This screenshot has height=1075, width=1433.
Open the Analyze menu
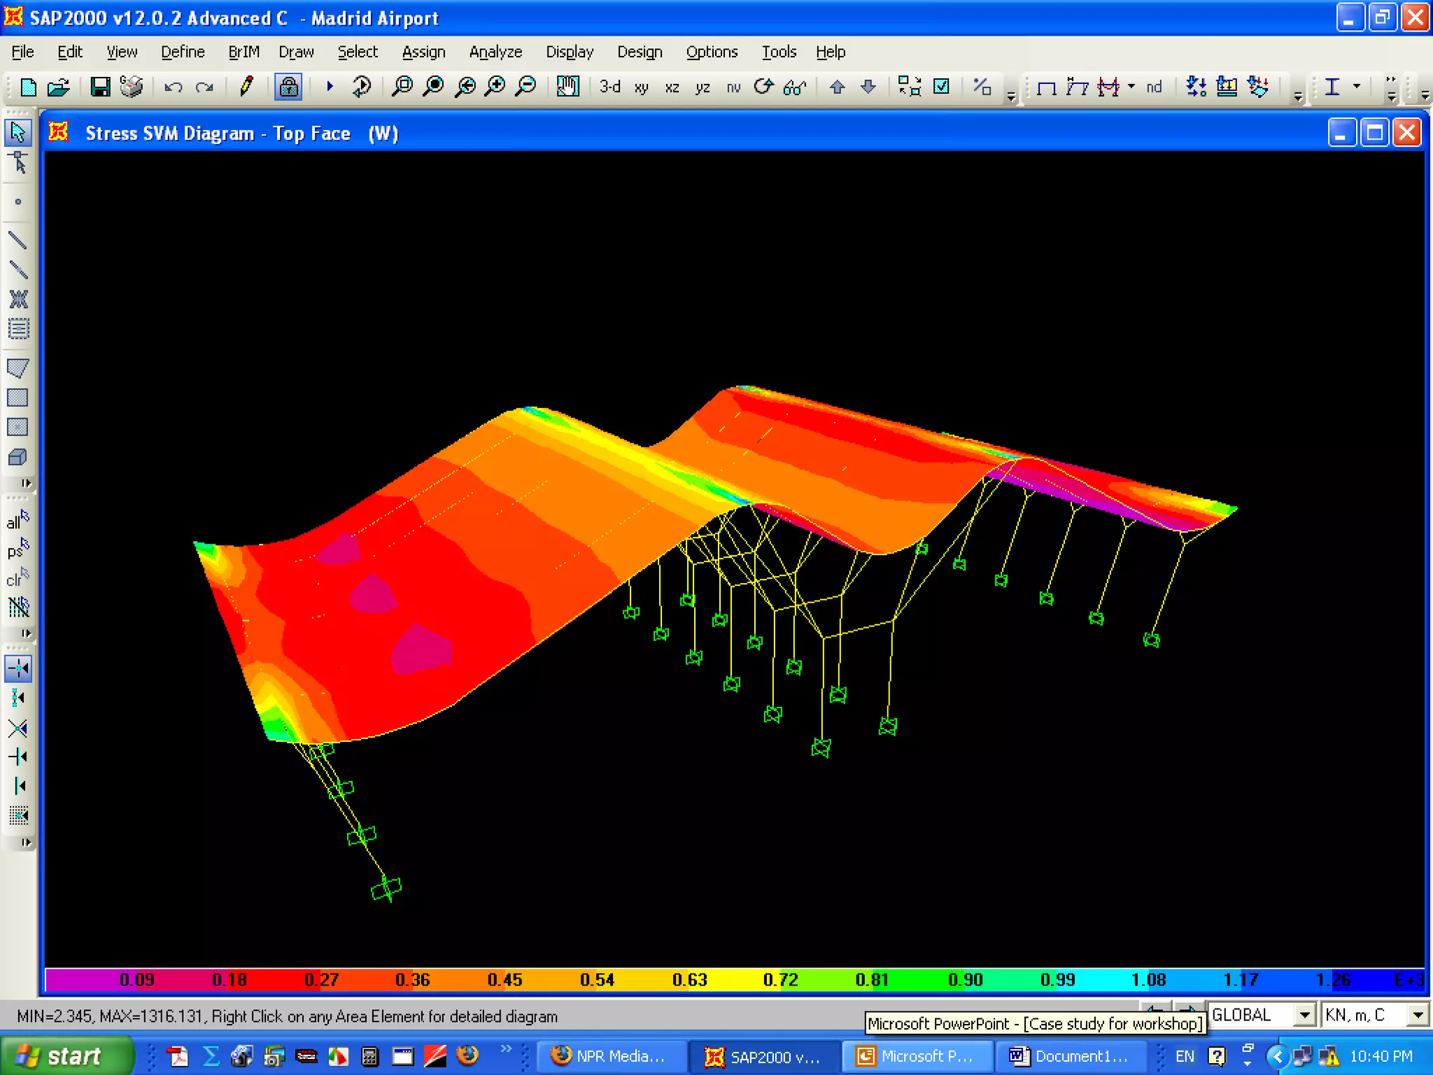[x=495, y=52]
